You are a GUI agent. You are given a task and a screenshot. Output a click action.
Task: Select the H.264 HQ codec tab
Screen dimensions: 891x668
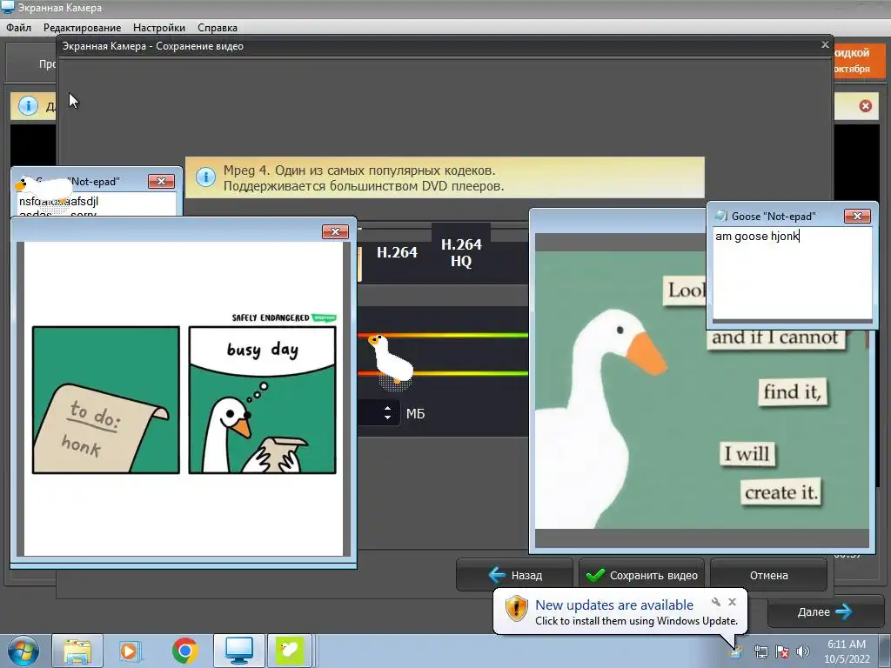click(x=461, y=253)
